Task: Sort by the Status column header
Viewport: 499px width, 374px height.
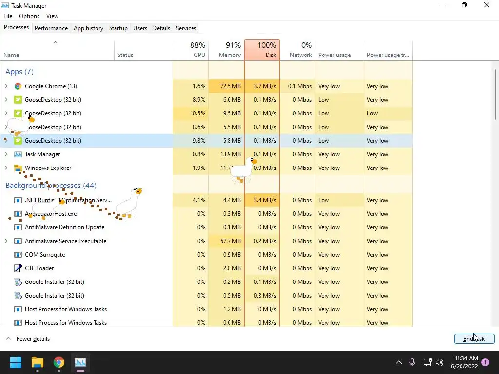Action: click(x=144, y=51)
